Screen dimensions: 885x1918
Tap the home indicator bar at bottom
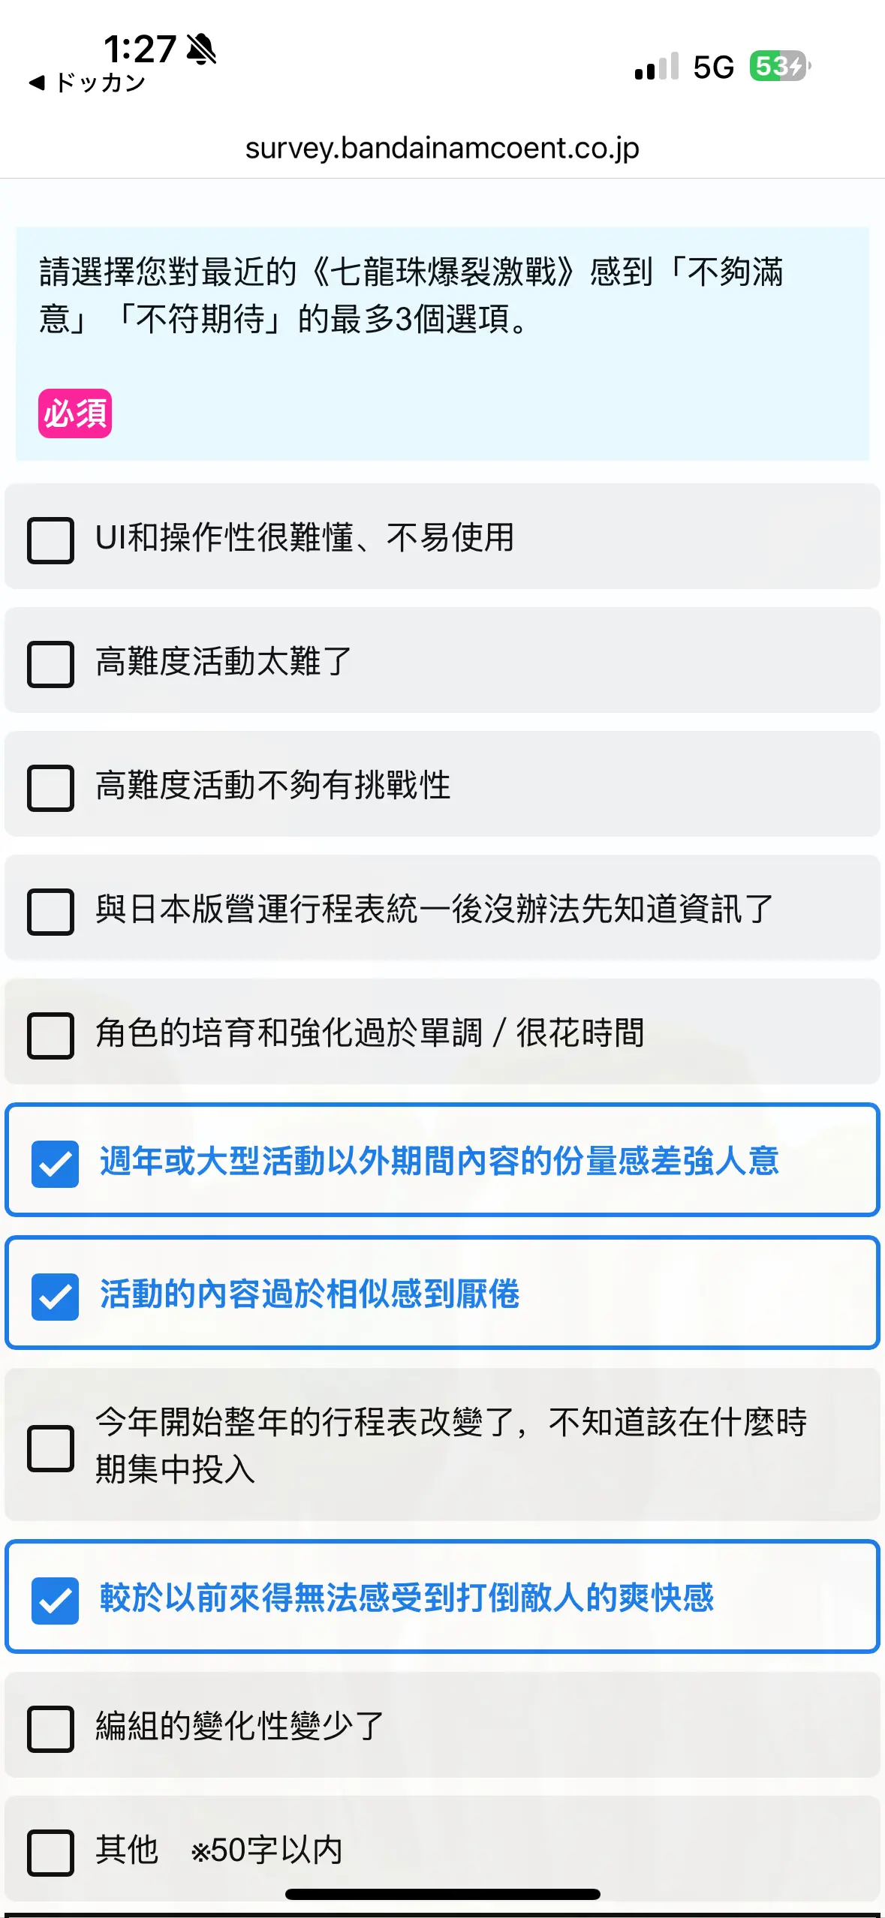(x=442, y=1894)
